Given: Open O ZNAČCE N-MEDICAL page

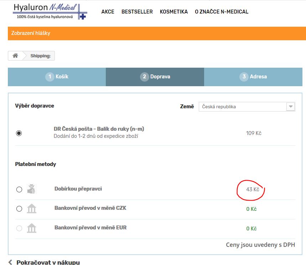Looking at the screenshot, I should pyautogui.click(x=221, y=12).
